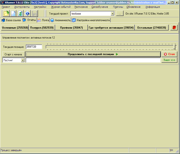The height and width of the screenshot is (154, 180).
Task: Click the open project folder icon
Action: coord(6,14)
